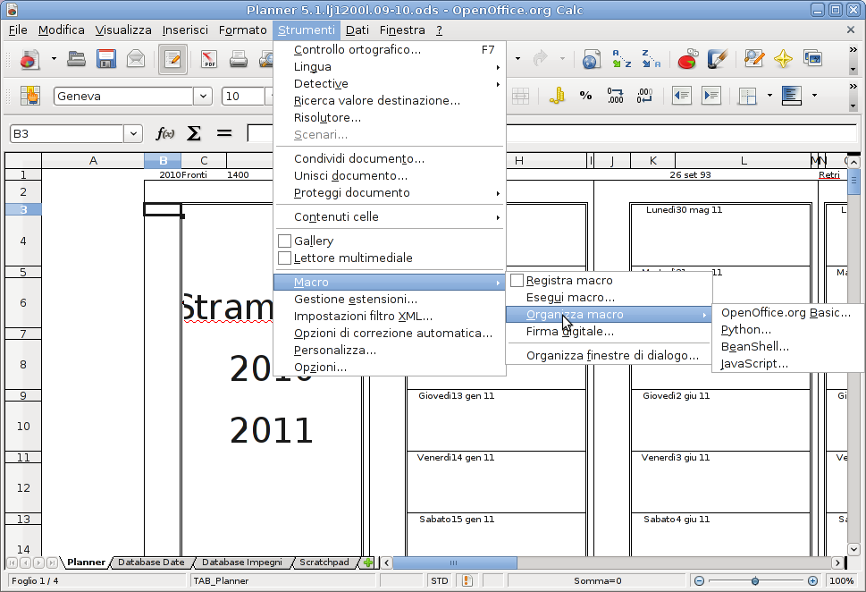Save the spreadsheet with the floppy icon

[106, 59]
